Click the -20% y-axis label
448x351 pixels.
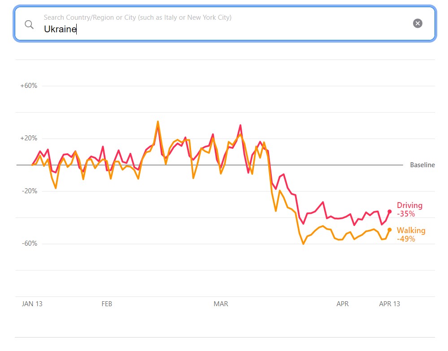click(29, 191)
